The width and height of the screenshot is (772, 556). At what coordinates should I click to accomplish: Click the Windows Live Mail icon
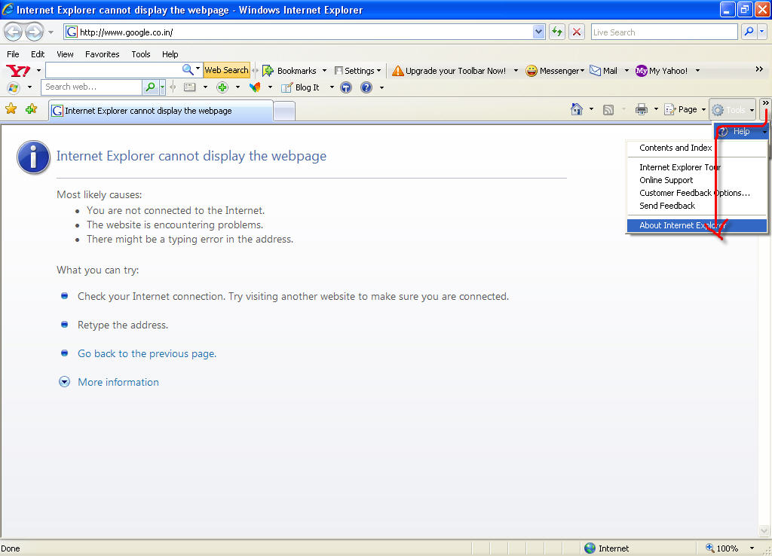pos(189,87)
